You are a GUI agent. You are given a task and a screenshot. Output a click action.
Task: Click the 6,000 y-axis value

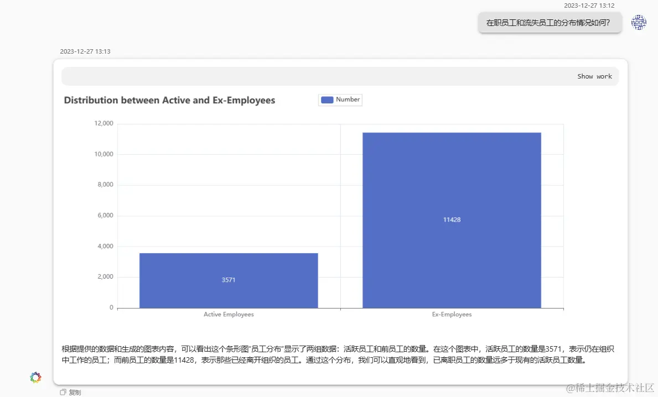click(x=105, y=216)
